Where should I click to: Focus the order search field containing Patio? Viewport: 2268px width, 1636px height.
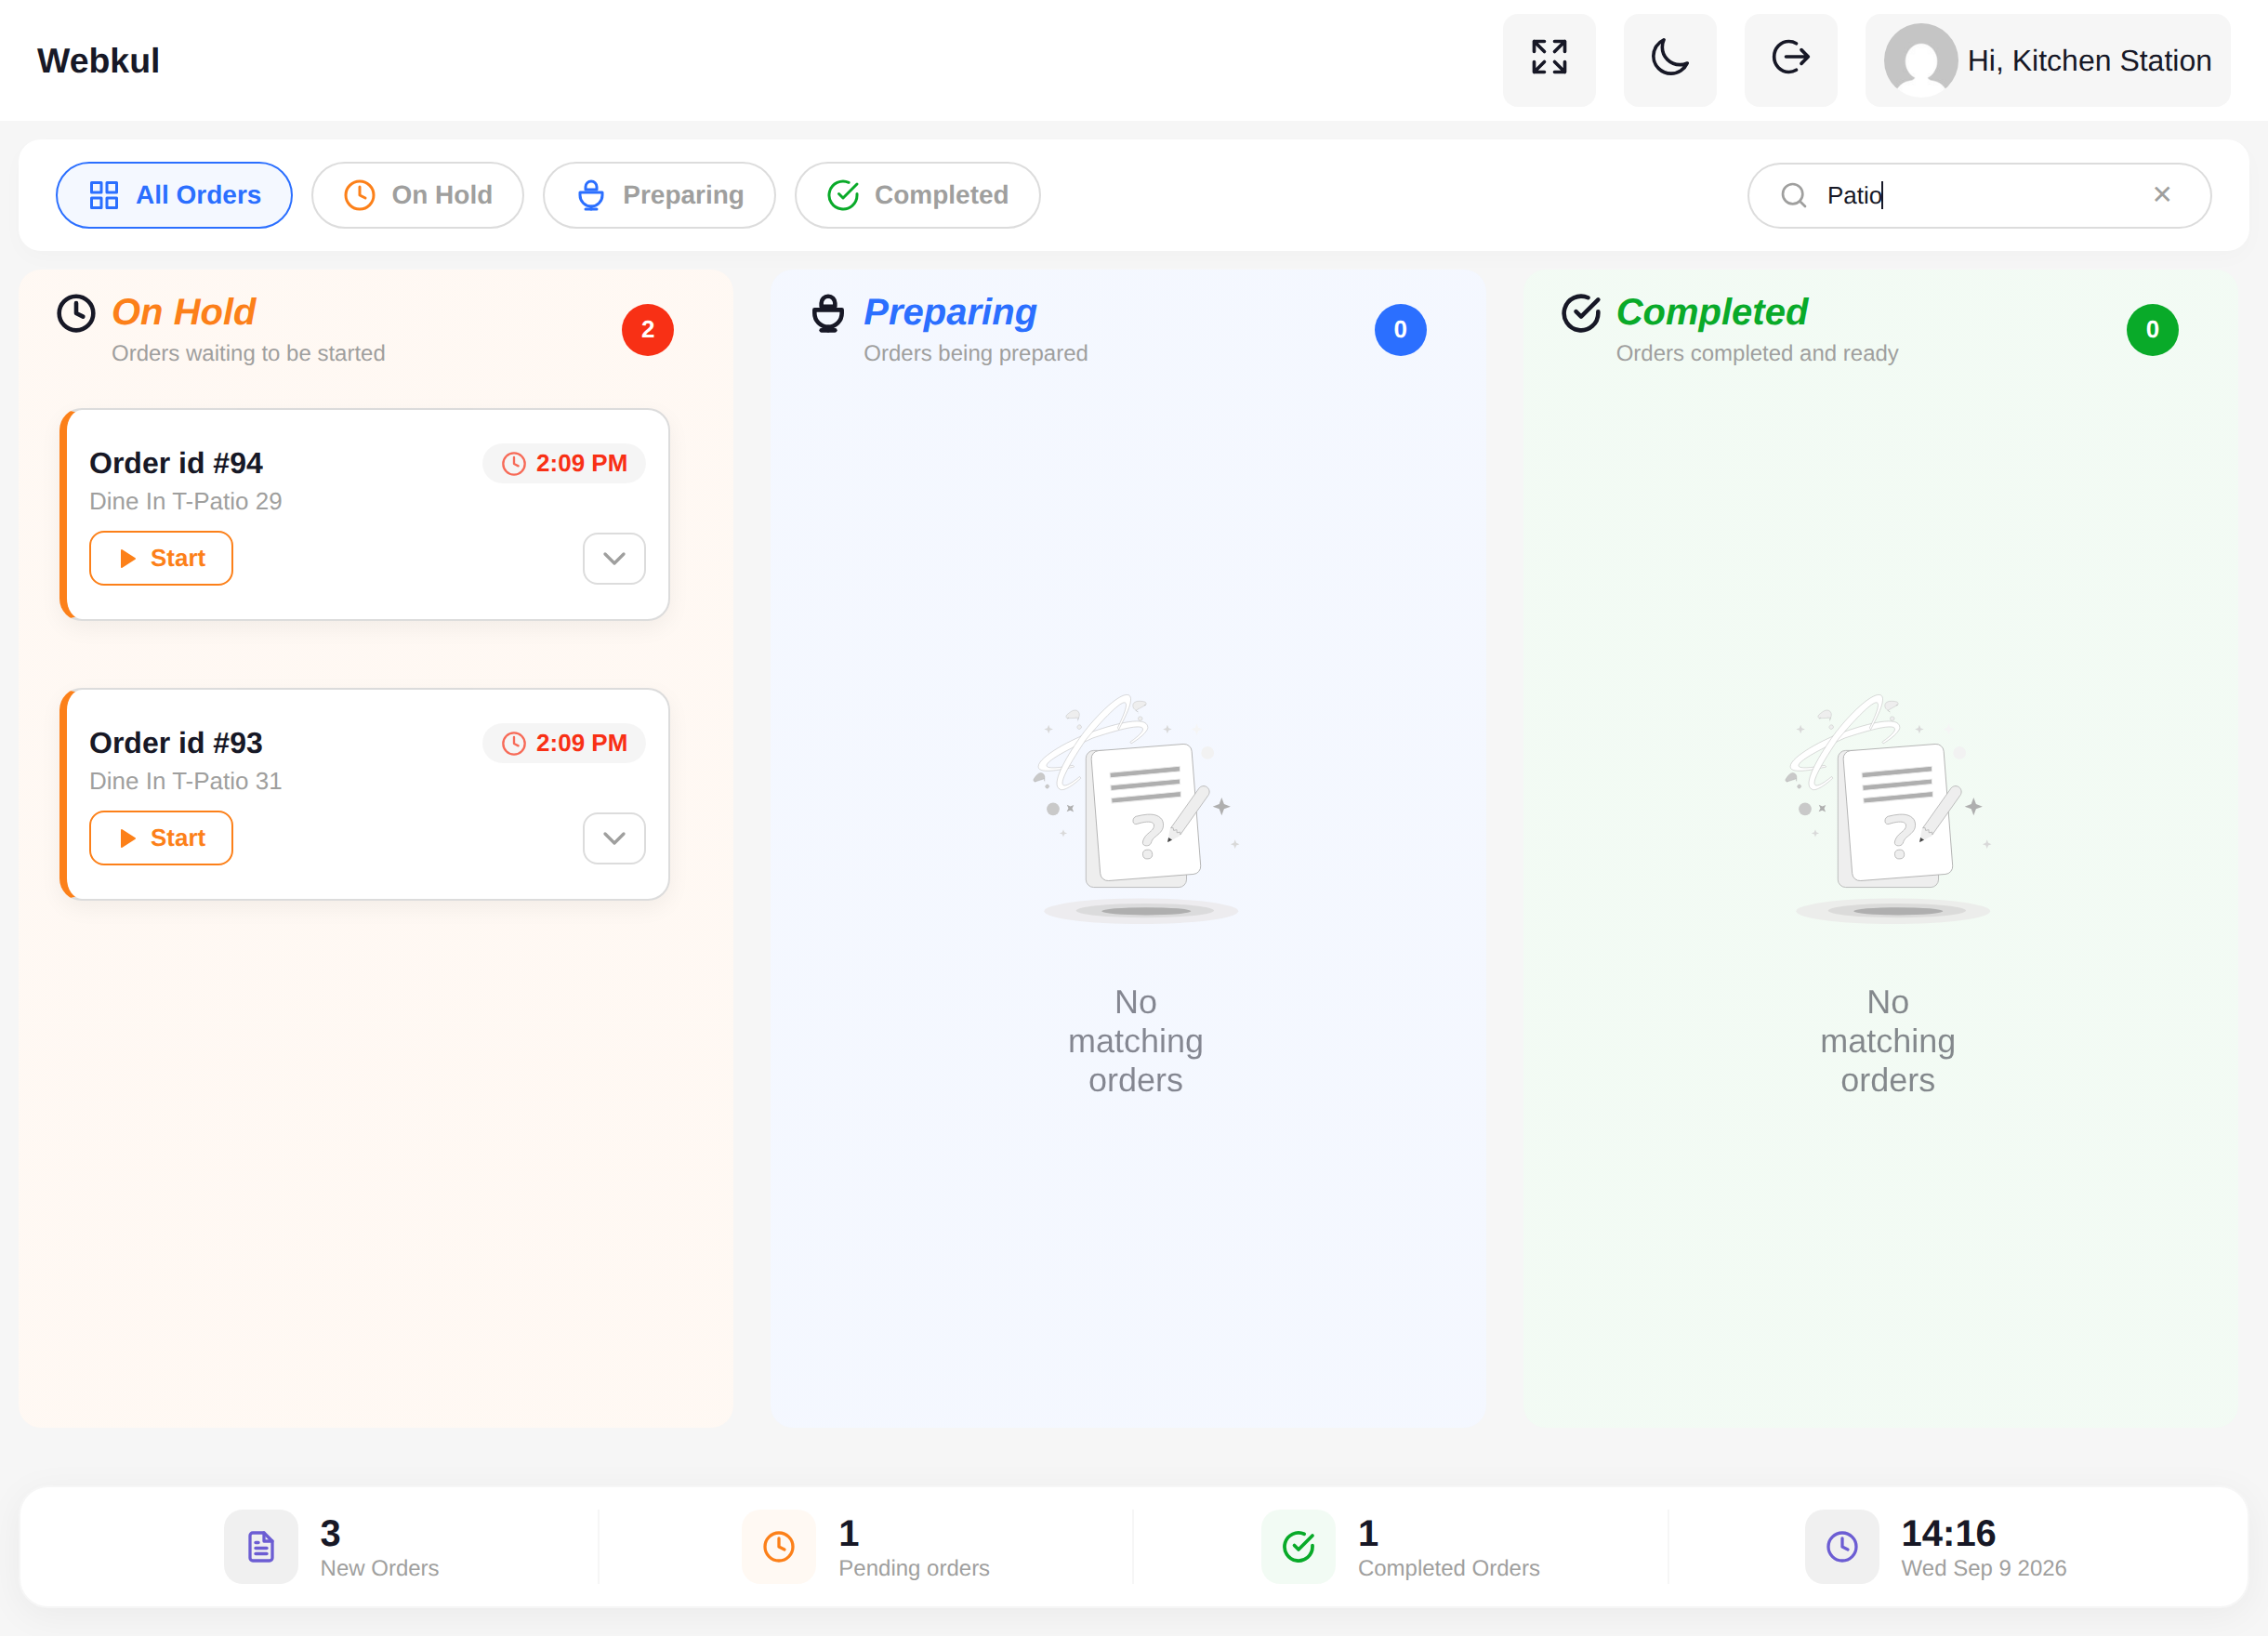pyautogui.click(x=1979, y=195)
